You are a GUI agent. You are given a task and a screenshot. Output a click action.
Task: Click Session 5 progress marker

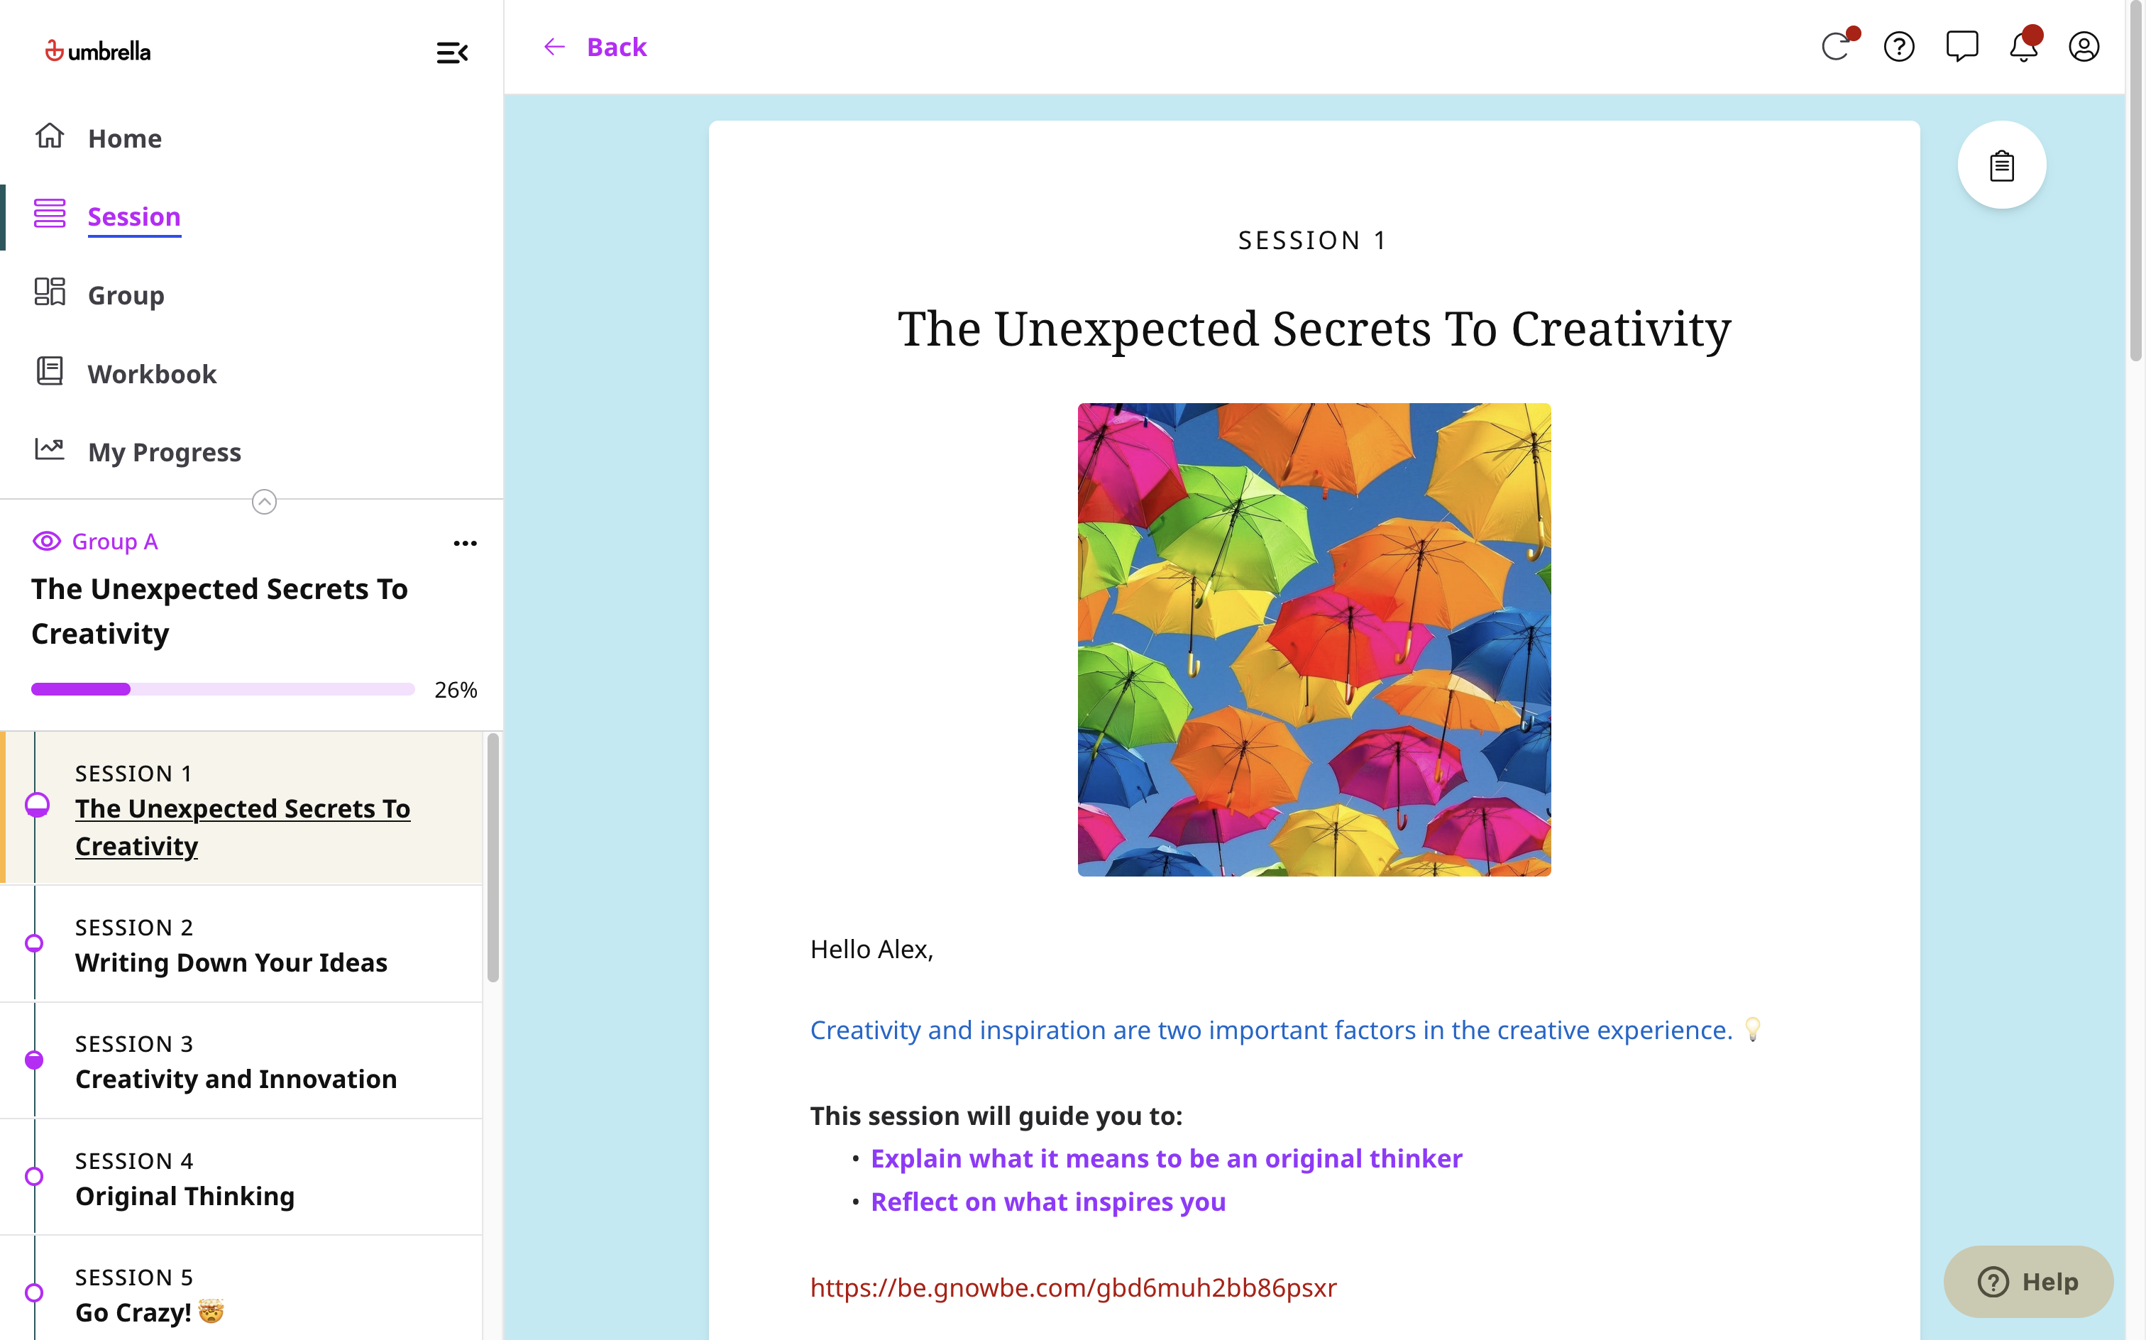point(35,1293)
